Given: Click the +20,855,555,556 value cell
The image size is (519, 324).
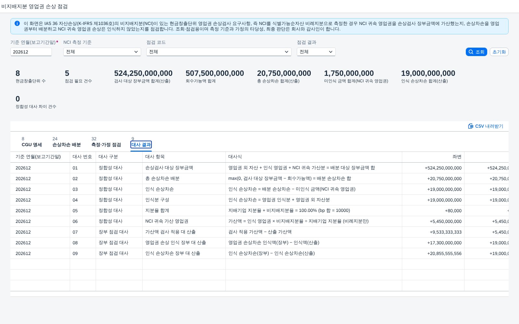Looking at the screenshot, I should coord(433,253).
